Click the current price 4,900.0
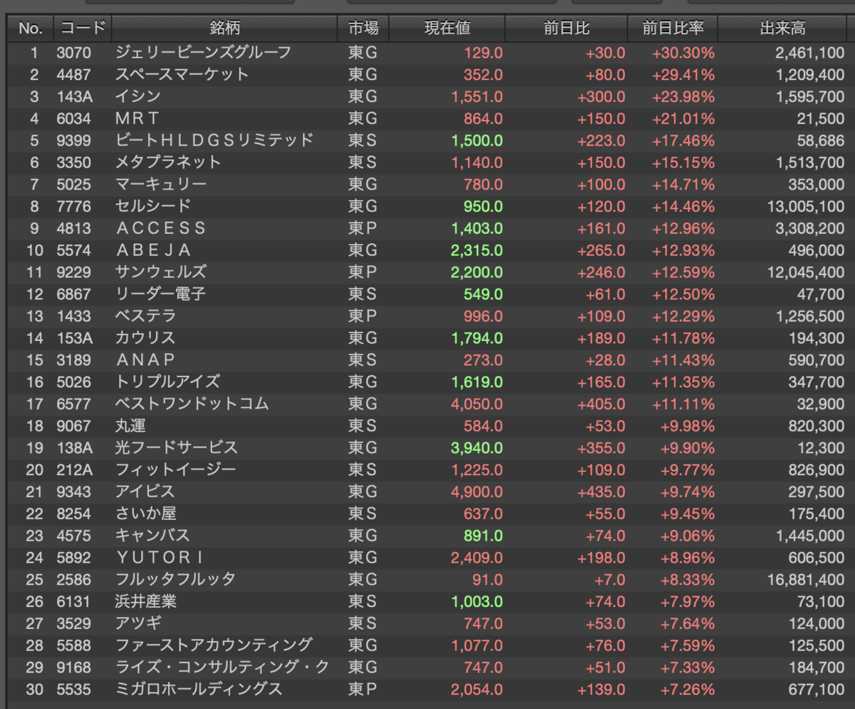855x709 pixels. coord(477,491)
